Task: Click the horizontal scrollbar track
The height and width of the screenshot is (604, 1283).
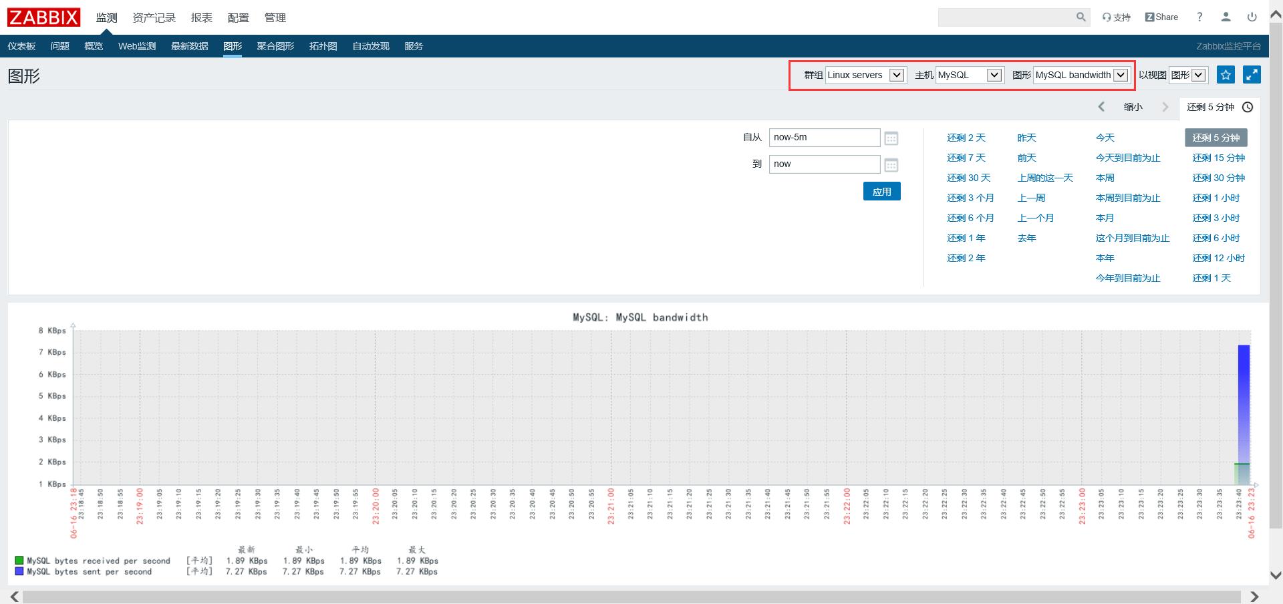Action: coord(631,597)
